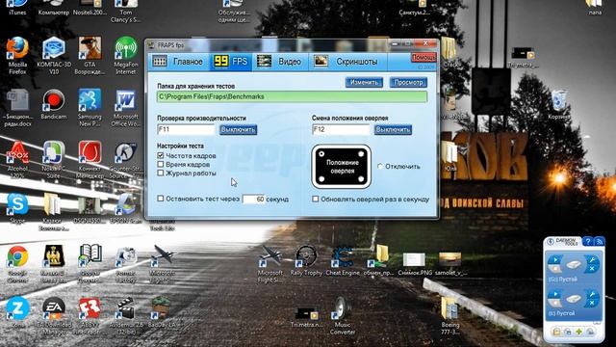This screenshot has height=347, width=616.
Task: Open DAEMON Tools gadget help question icon
Action: 587,242
